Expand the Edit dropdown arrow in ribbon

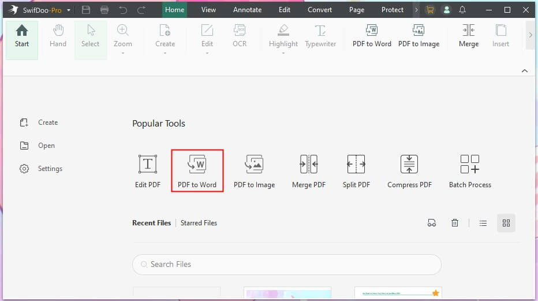pos(207,53)
